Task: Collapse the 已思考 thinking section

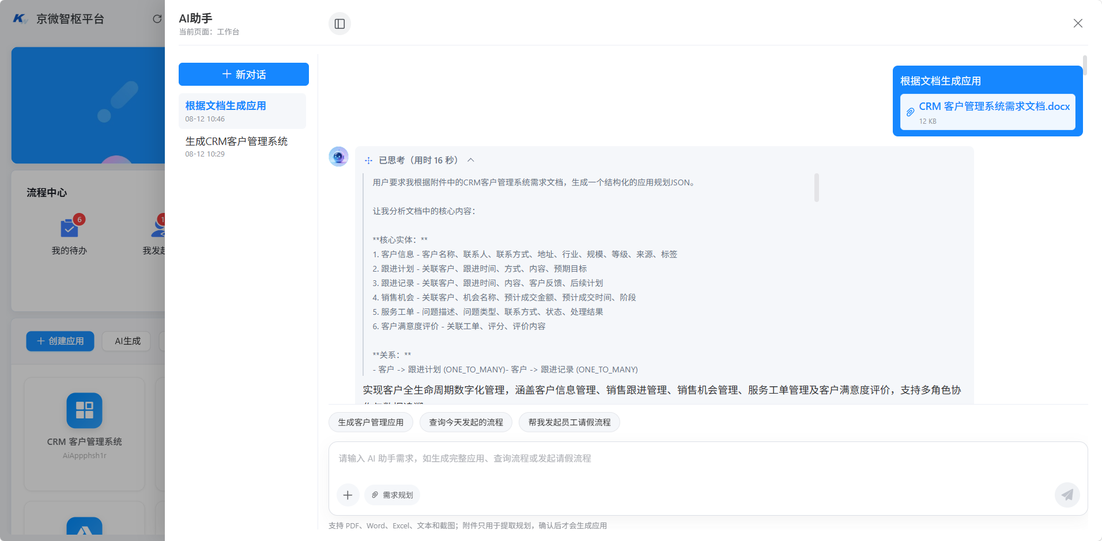Action: coord(471,160)
